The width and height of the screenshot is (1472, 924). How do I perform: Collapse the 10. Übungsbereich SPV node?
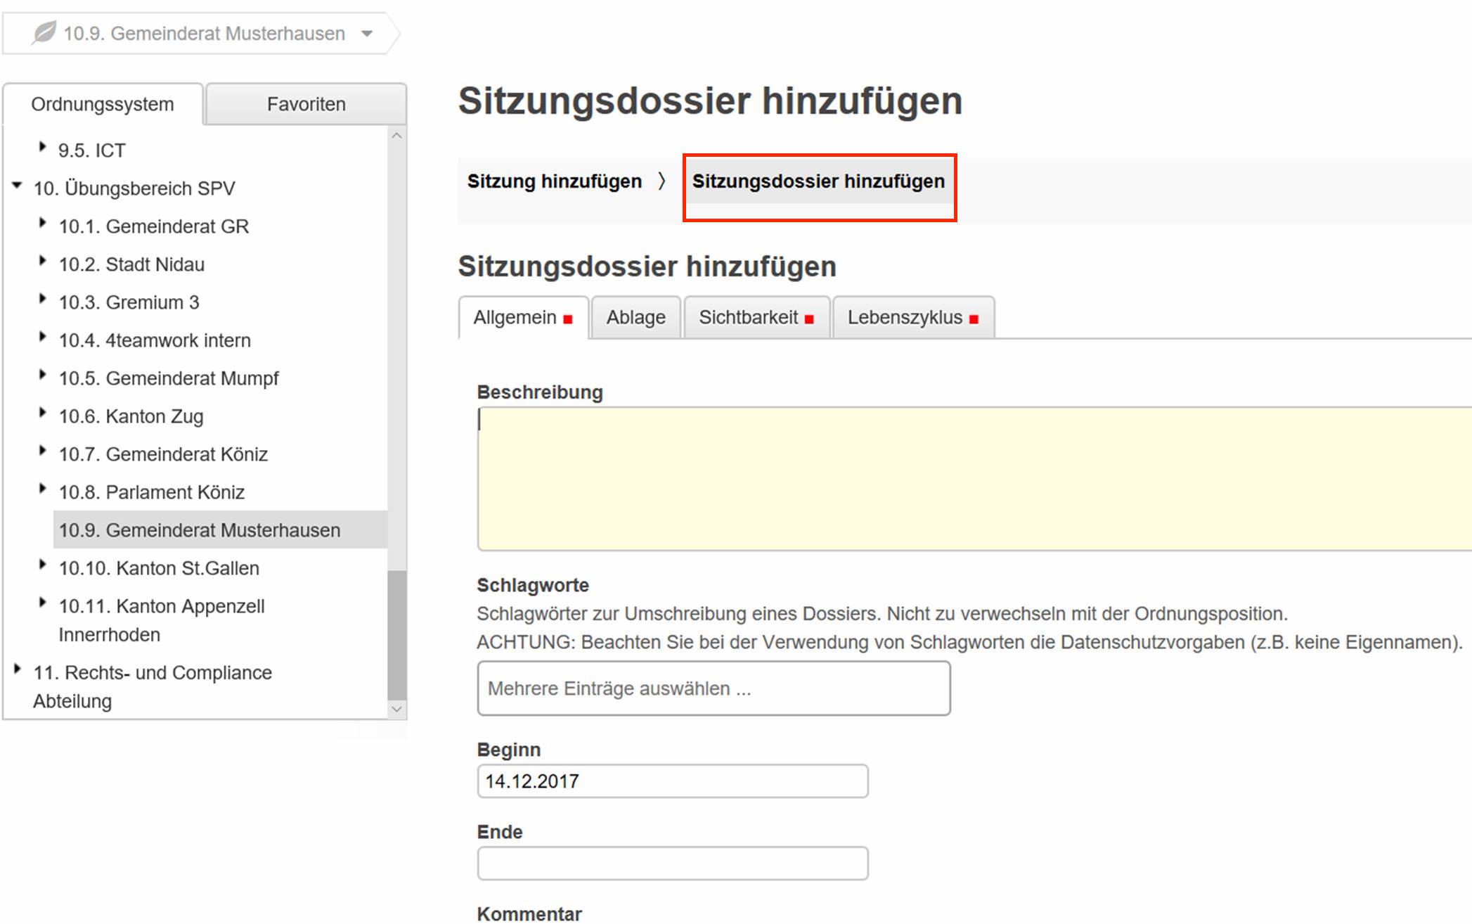[17, 185]
